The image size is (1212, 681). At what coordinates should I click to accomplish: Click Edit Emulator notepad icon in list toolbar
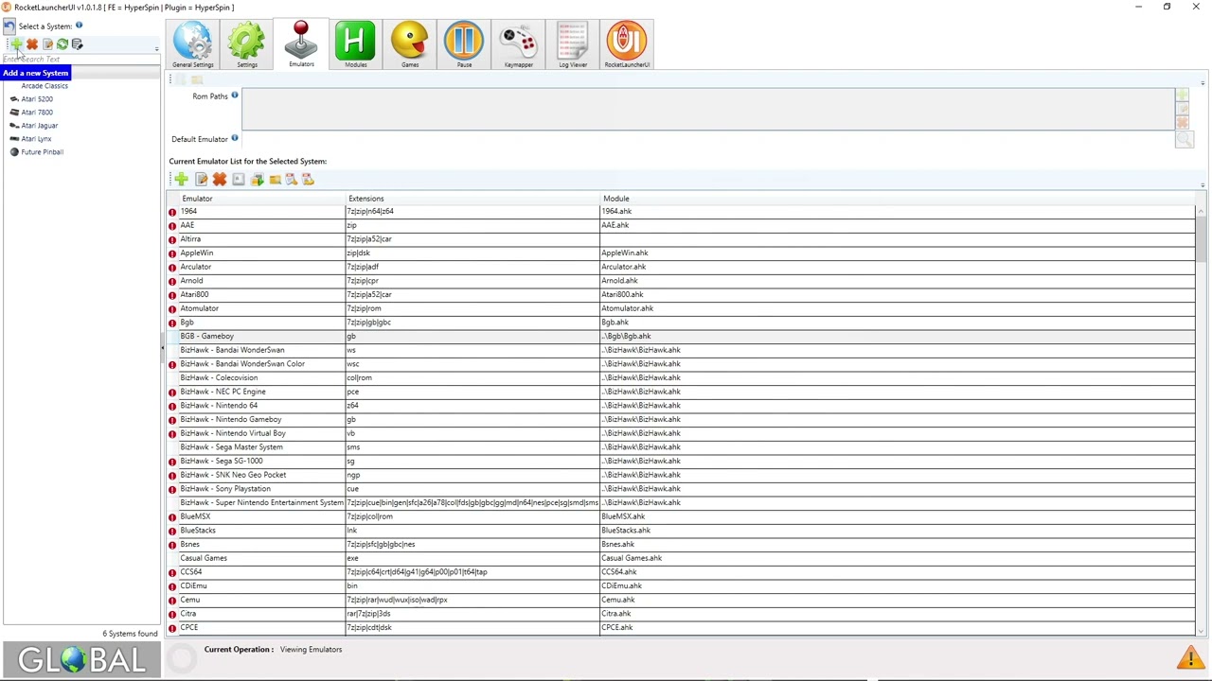pyautogui.click(x=201, y=180)
